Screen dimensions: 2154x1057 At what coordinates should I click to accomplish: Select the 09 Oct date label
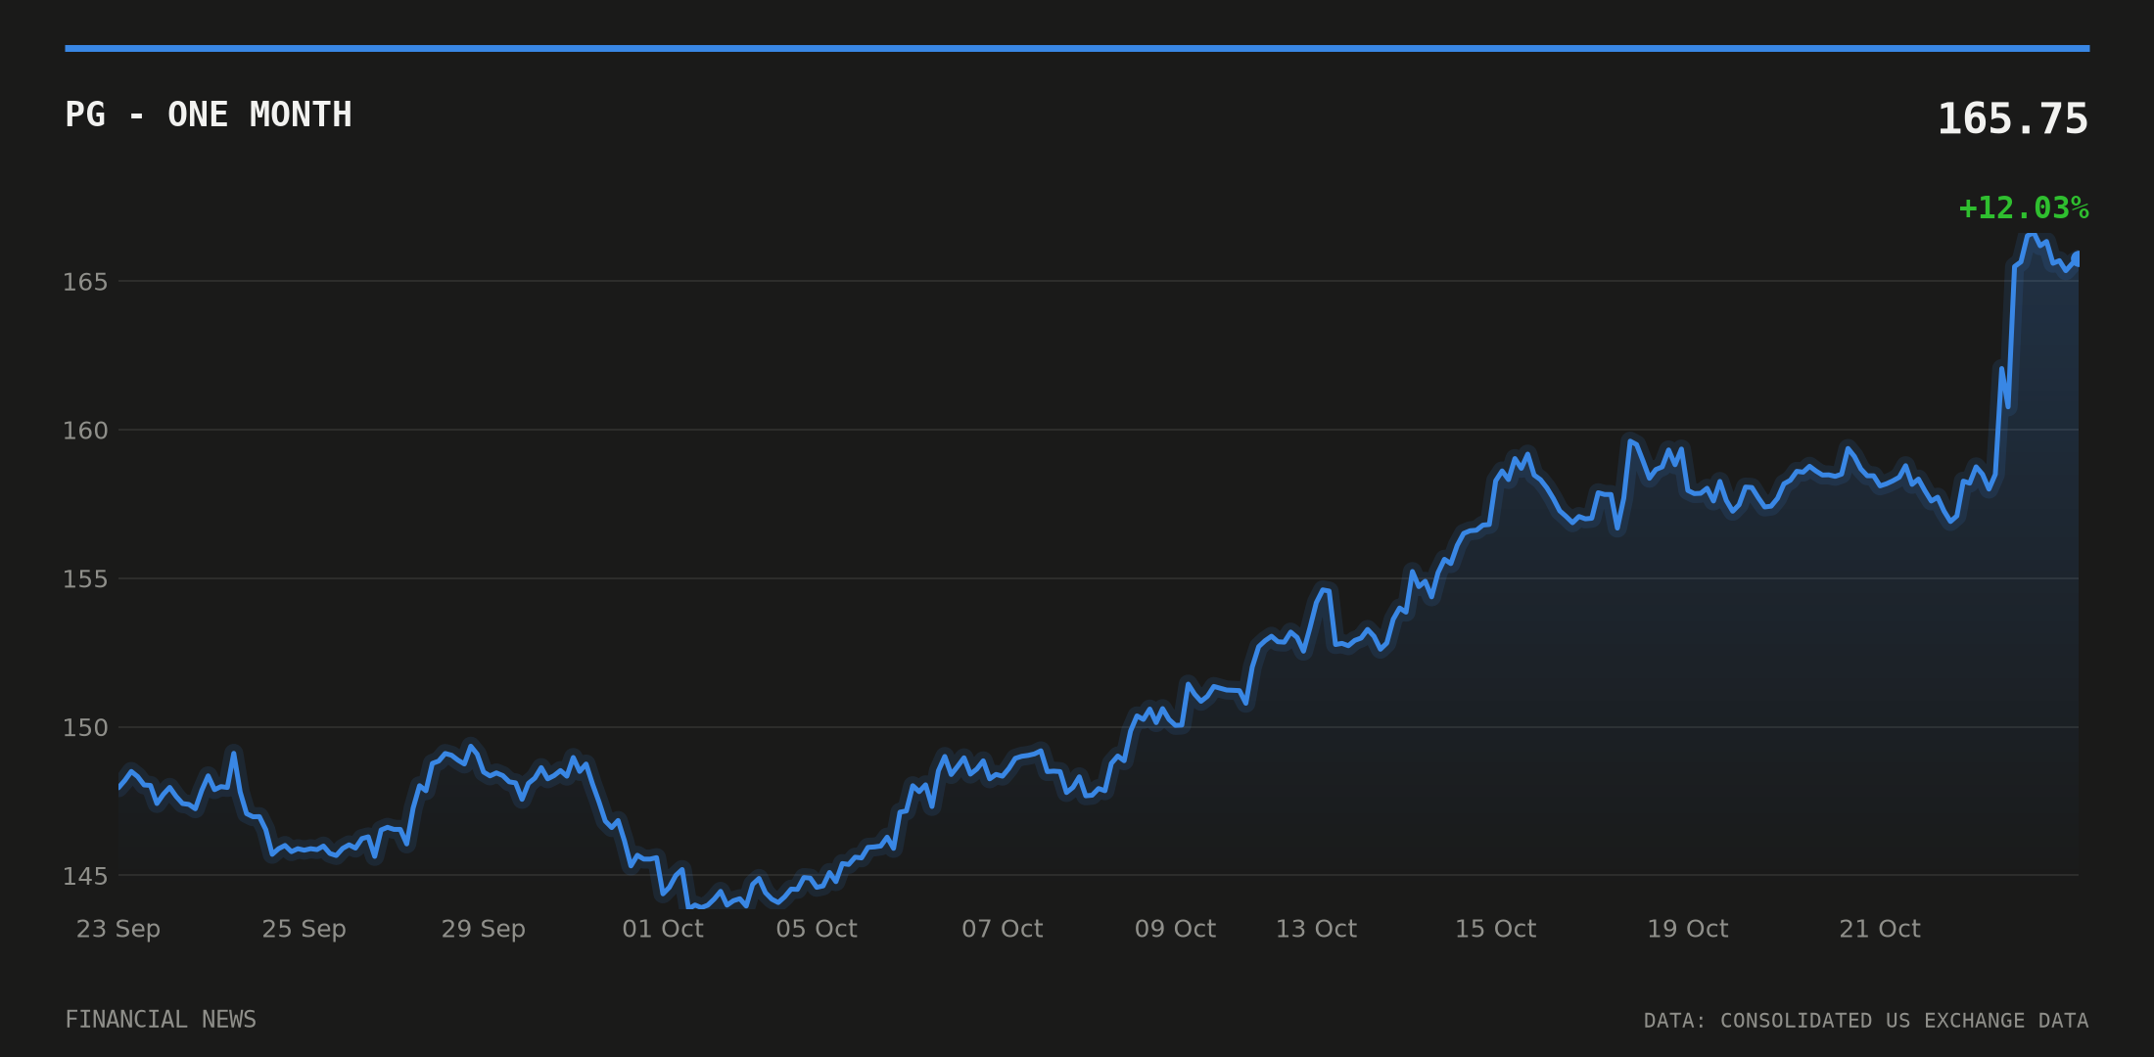pos(1175,929)
